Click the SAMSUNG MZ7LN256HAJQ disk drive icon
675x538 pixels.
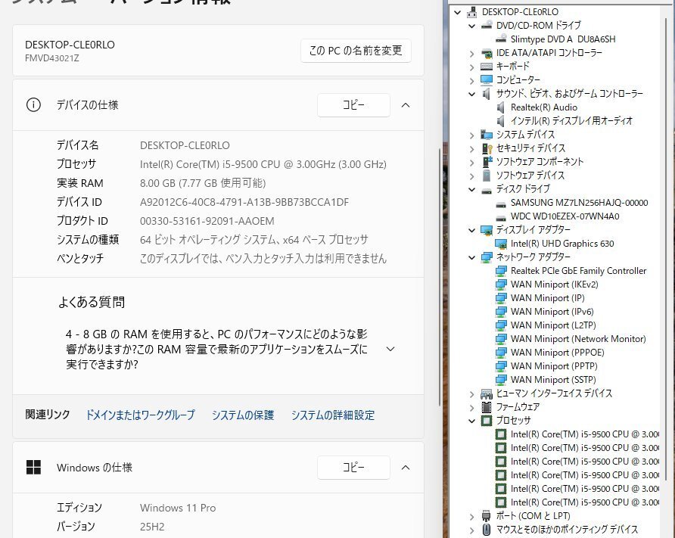click(501, 203)
